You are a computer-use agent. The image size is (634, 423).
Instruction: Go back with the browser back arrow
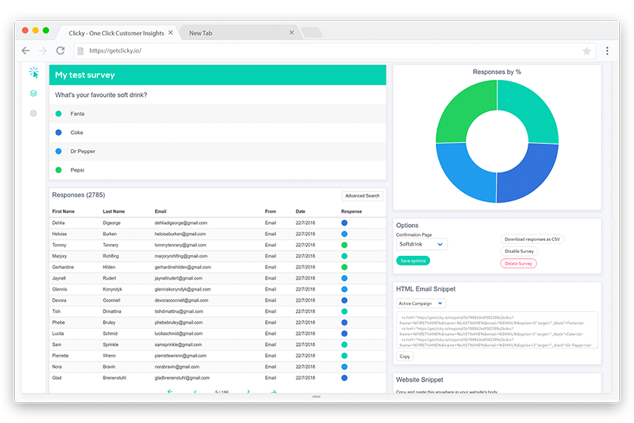pyautogui.click(x=25, y=50)
